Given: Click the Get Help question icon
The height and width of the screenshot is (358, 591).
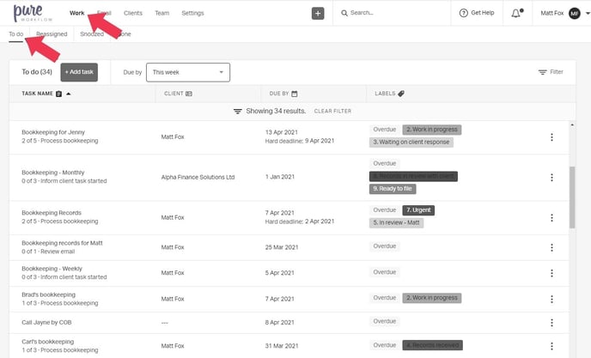Looking at the screenshot, I should coord(465,13).
